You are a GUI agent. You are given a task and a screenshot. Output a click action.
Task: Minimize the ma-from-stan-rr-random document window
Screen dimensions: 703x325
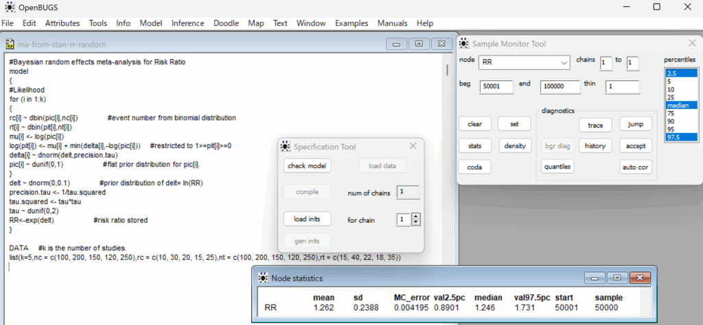click(397, 44)
